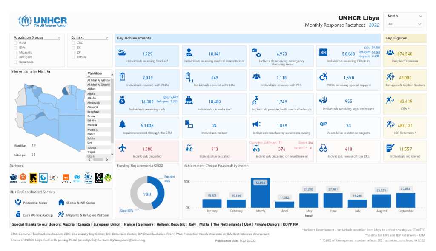Select Sebha in the Mantikas list
436x251 pixels.
coord(91,138)
